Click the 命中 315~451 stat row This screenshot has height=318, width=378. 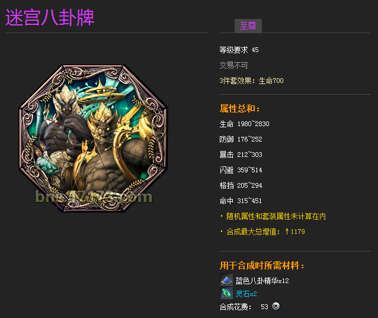pyautogui.click(x=241, y=201)
